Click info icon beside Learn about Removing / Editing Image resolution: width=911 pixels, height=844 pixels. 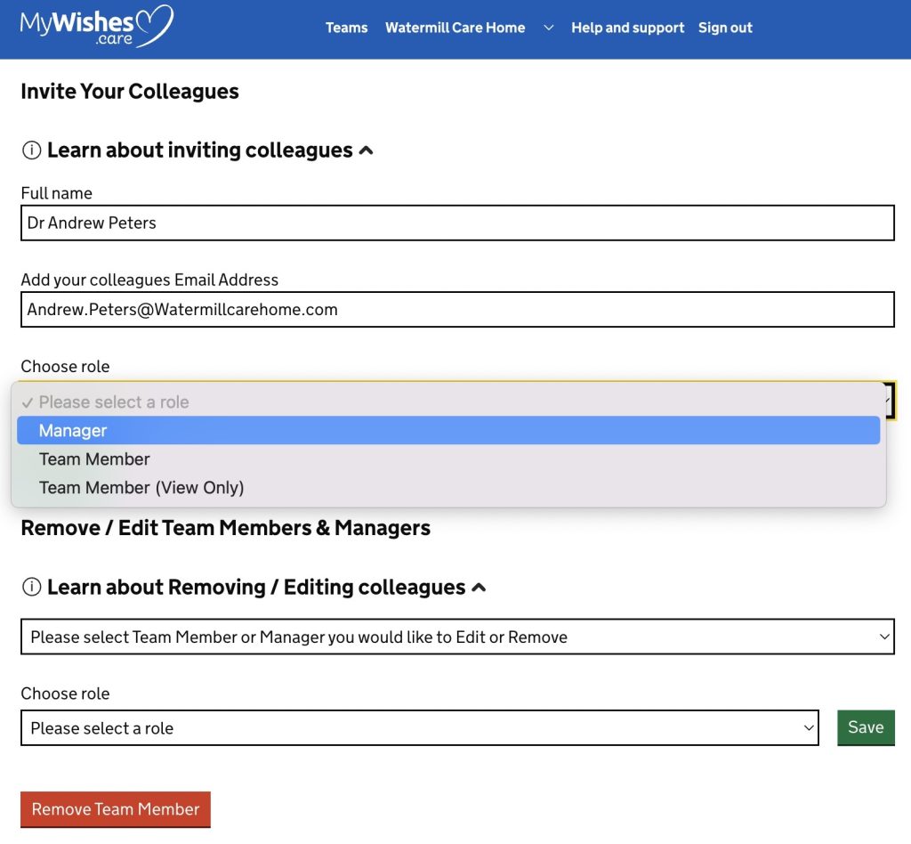pyautogui.click(x=31, y=588)
